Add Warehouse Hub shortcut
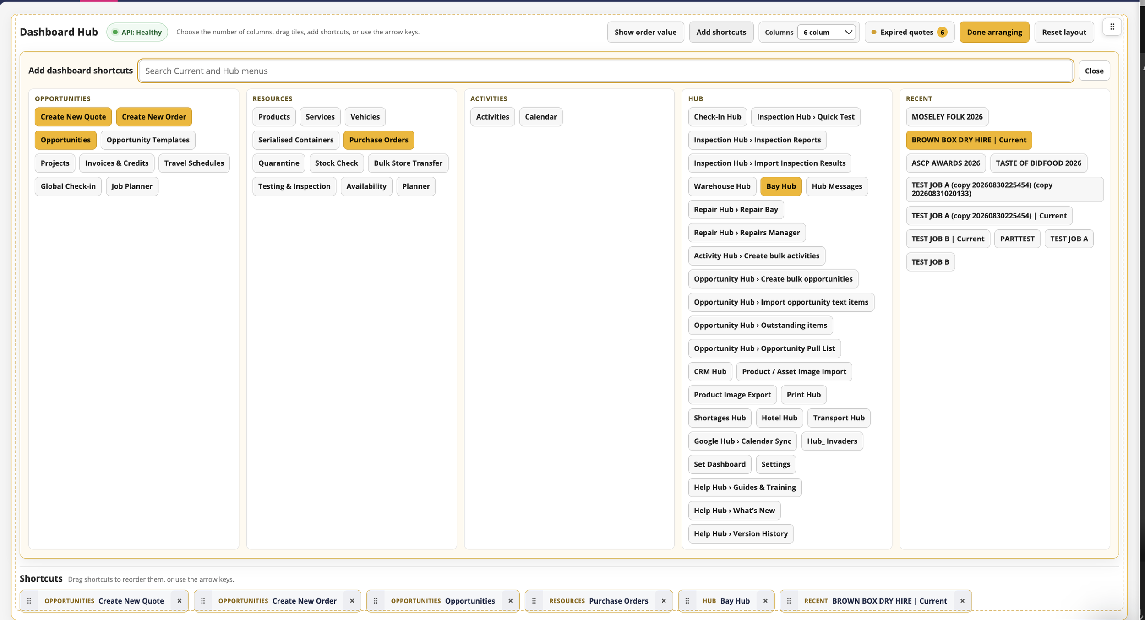 coord(722,186)
